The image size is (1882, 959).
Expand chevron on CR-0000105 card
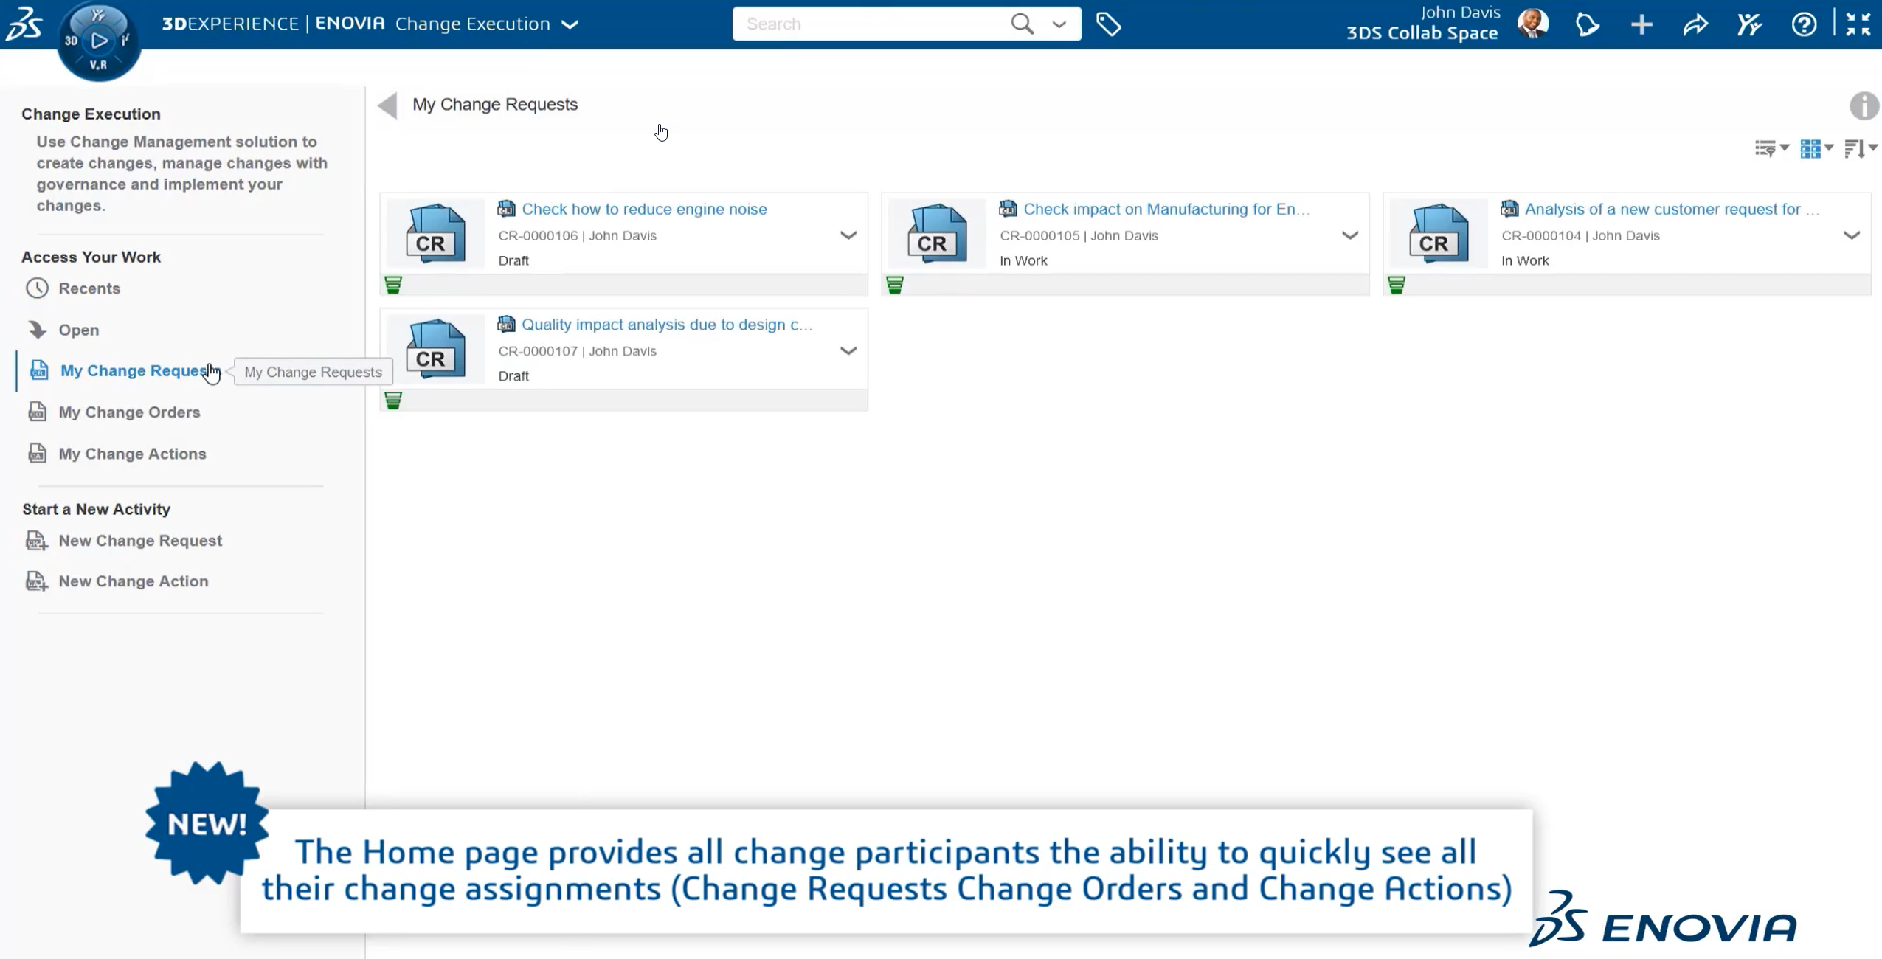tap(1350, 235)
